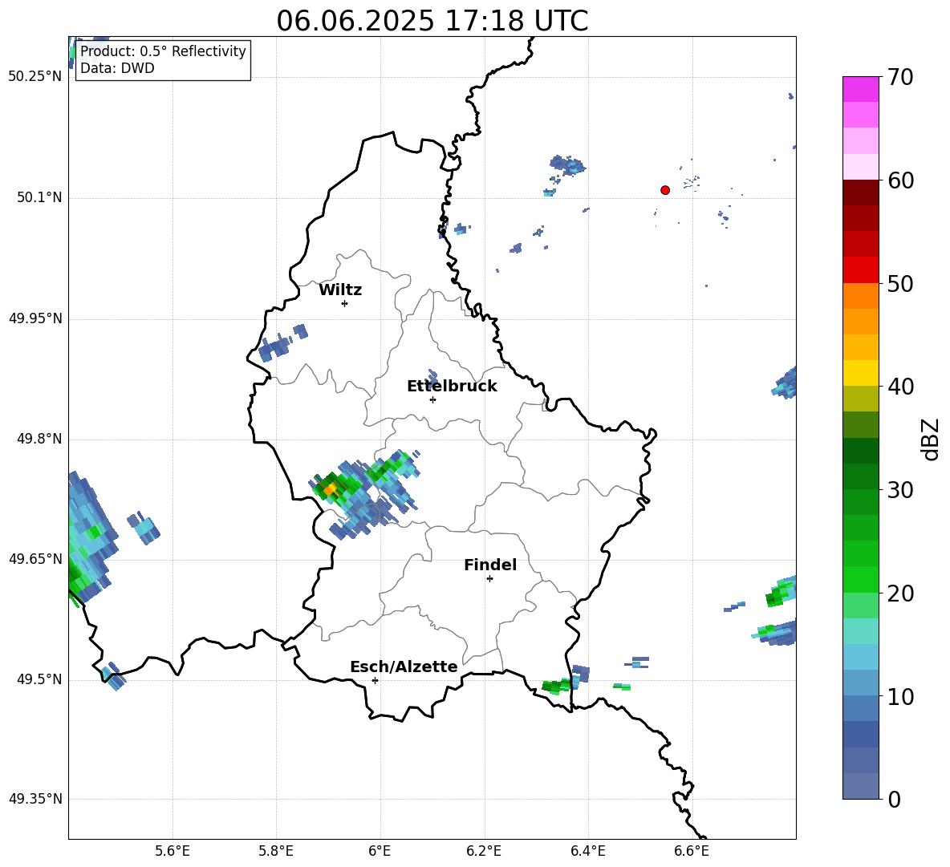Click the 20 value on the colorbar
This screenshot has width=950, height=867.
900,593
